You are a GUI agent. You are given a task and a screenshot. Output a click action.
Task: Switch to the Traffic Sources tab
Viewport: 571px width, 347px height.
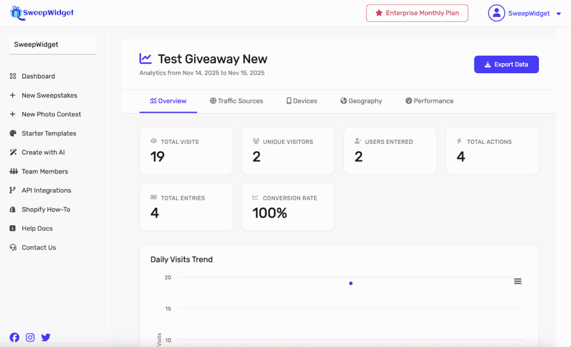pyautogui.click(x=236, y=101)
